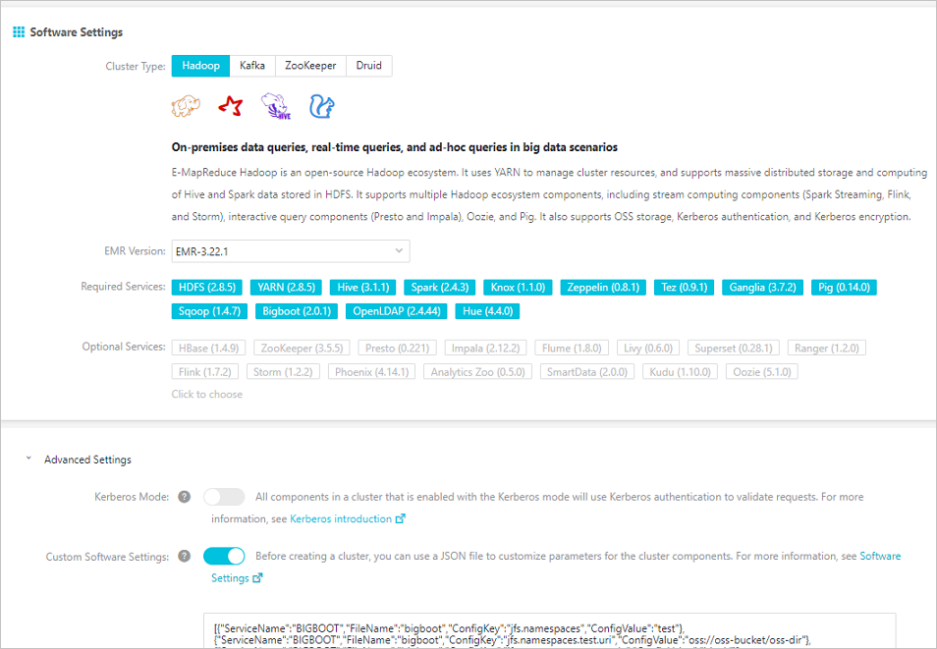This screenshot has width=937, height=649.
Task: Click the YARN (2.8.5) required service tag
Action: point(286,288)
